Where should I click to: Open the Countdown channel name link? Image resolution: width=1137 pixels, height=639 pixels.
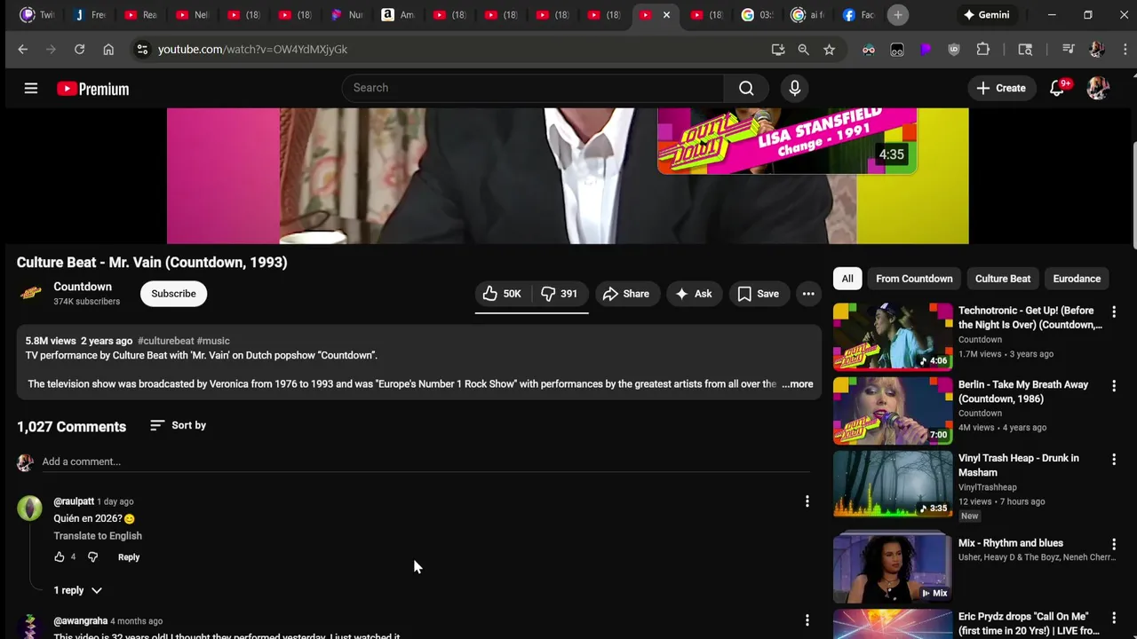(x=83, y=287)
